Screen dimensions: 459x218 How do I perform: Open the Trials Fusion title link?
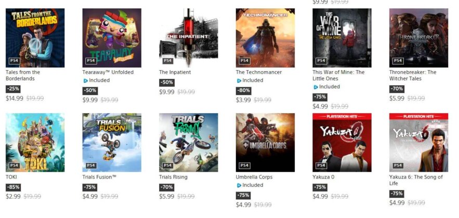pyautogui.click(x=99, y=177)
